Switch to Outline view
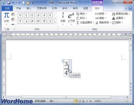This screenshot has width=134, height=105. click(87, 101)
